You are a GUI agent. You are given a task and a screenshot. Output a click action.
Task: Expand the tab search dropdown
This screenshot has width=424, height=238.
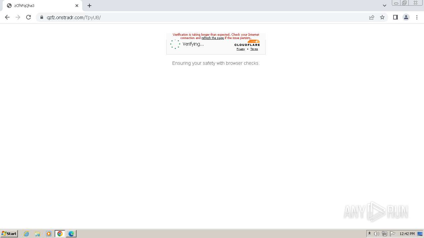pyautogui.click(x=385, y=6)
